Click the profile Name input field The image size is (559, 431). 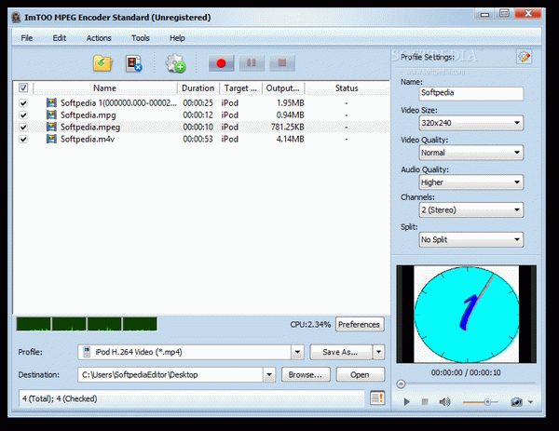point(470,93)
